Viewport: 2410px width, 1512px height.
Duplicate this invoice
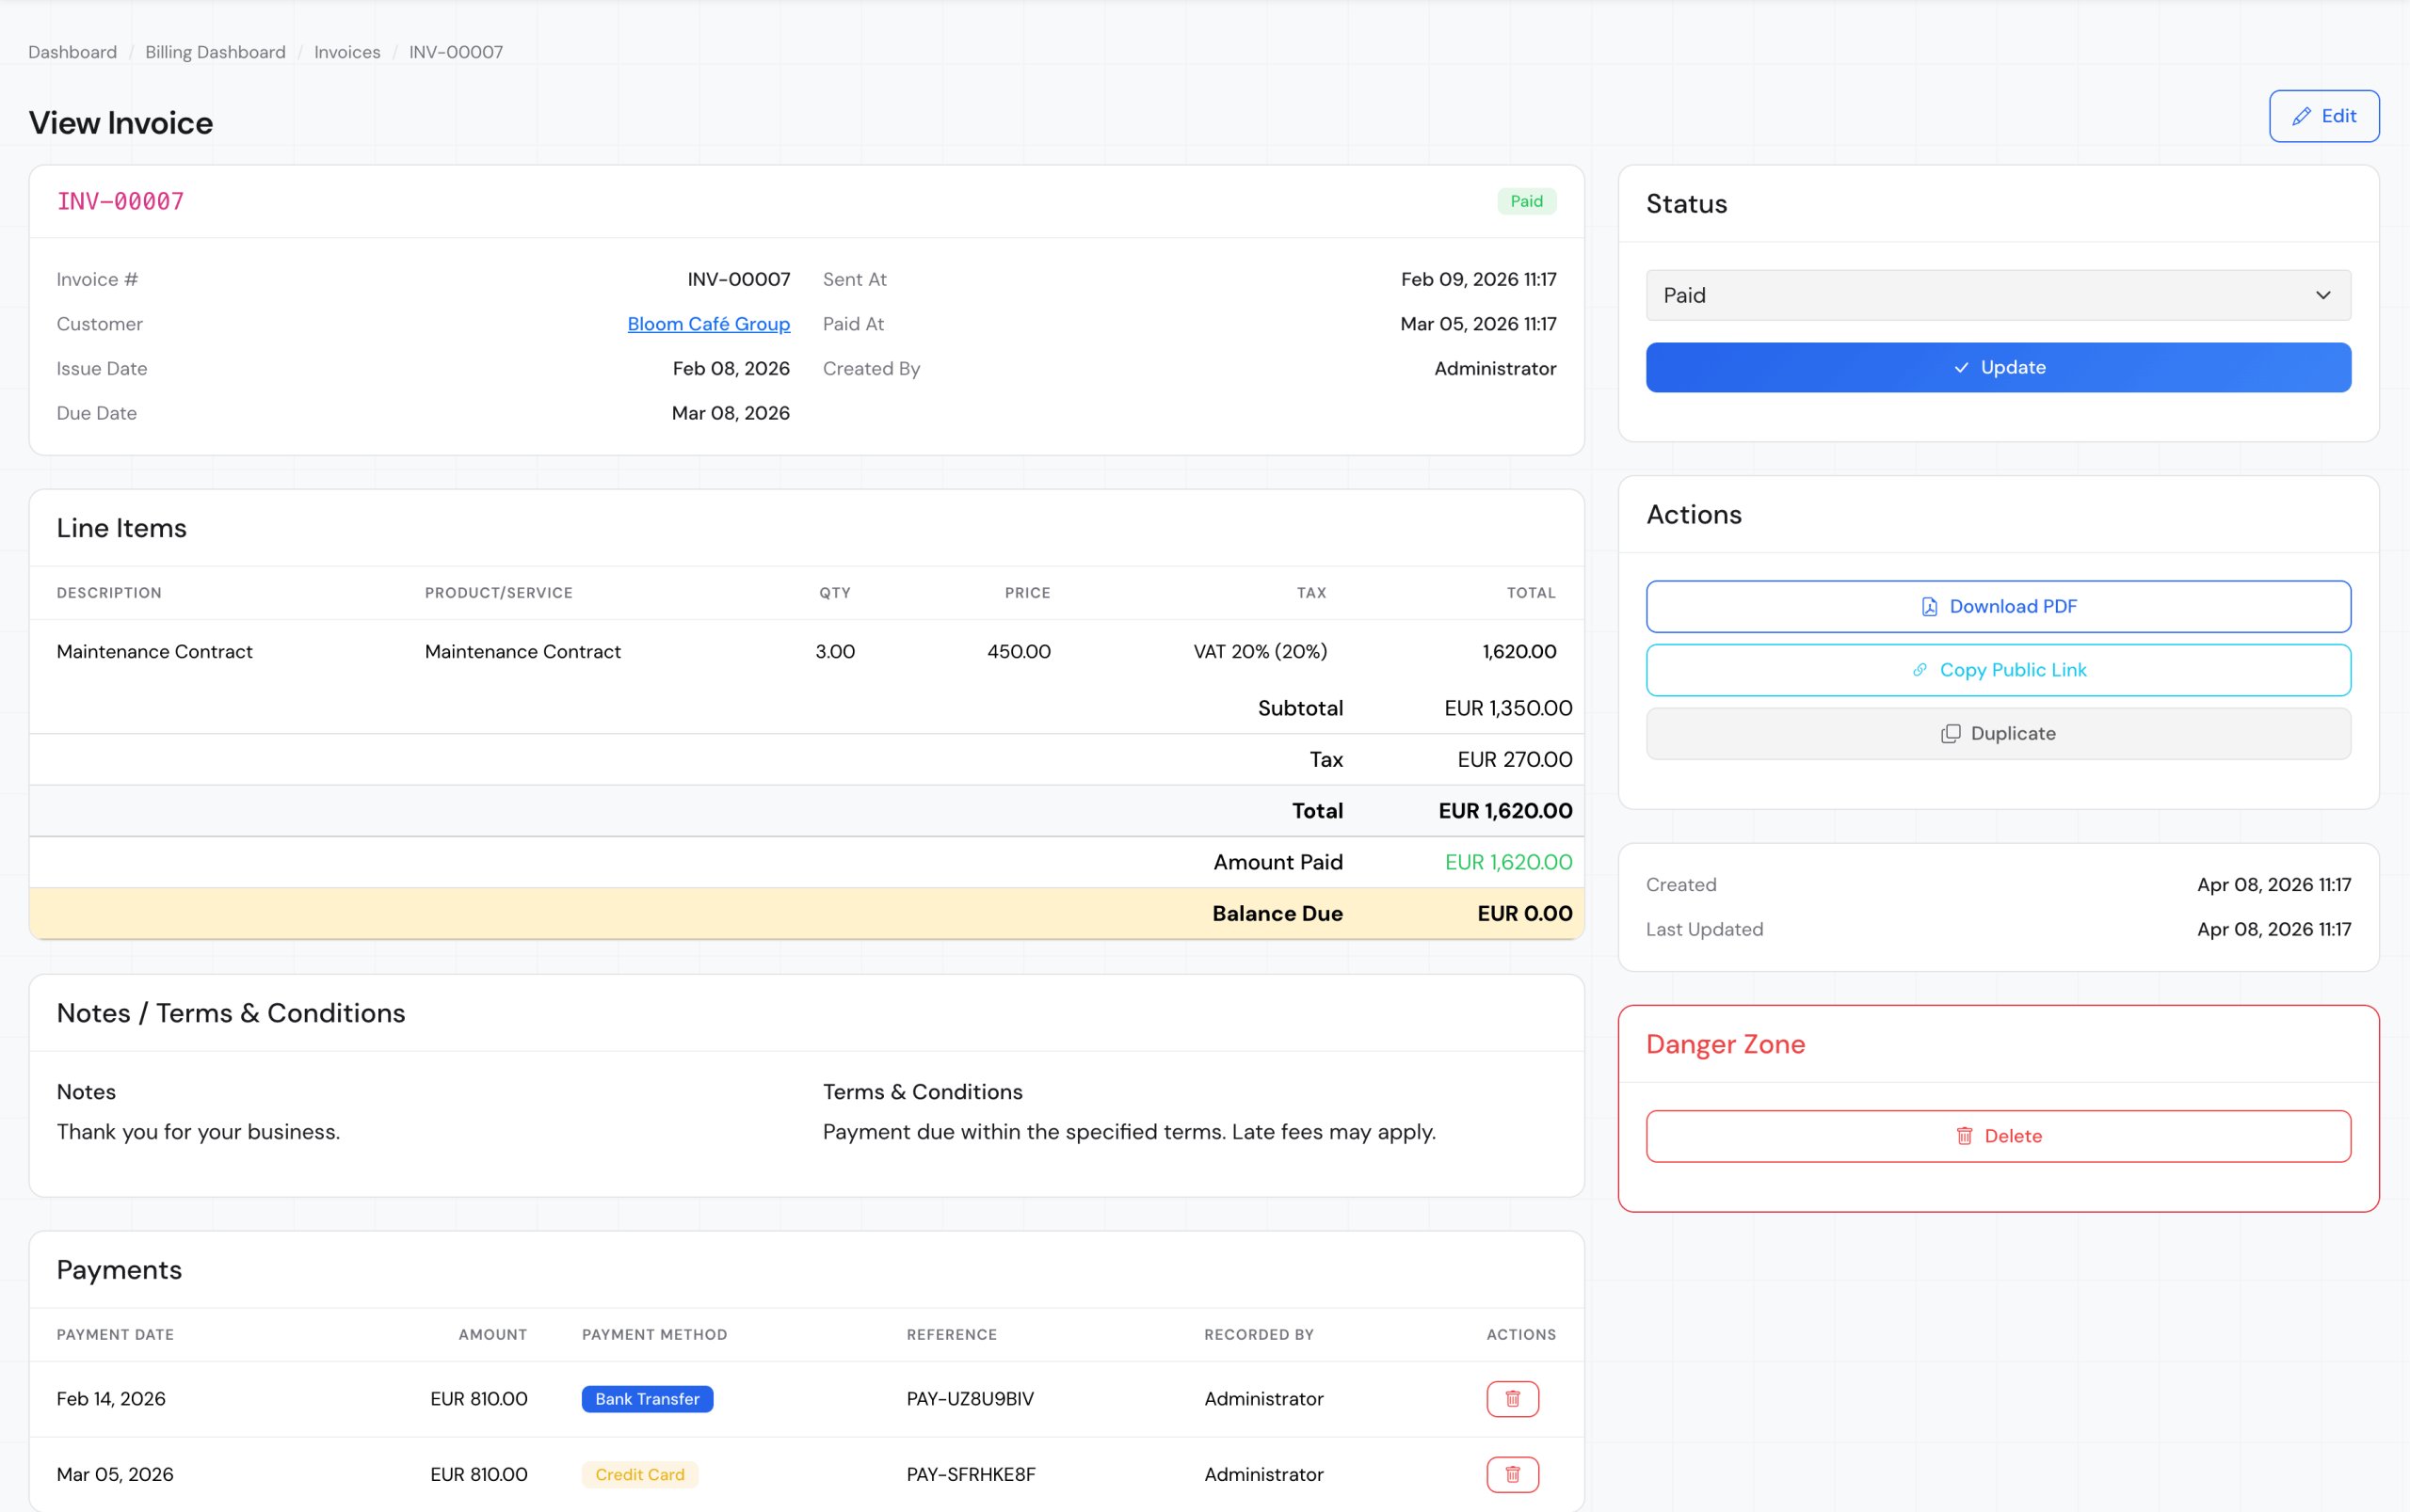[1998, 733]
